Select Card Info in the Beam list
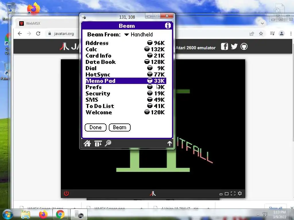This screenshot has height=220, width=294. coord(125,56)
